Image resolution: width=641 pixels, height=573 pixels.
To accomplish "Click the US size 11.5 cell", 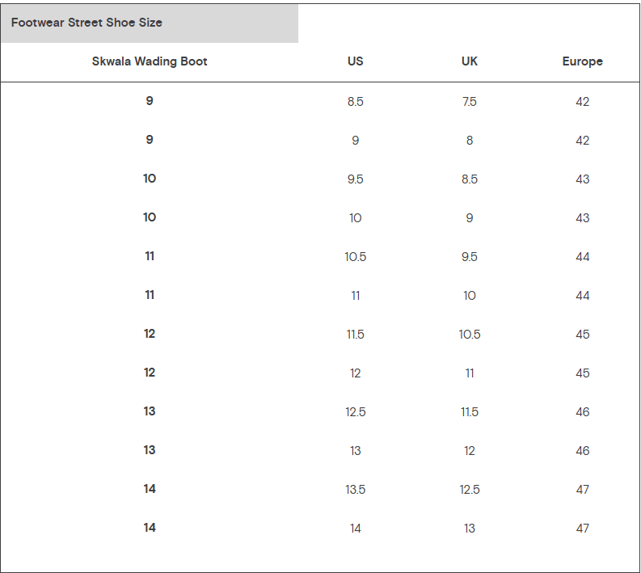I will [356, 335].
